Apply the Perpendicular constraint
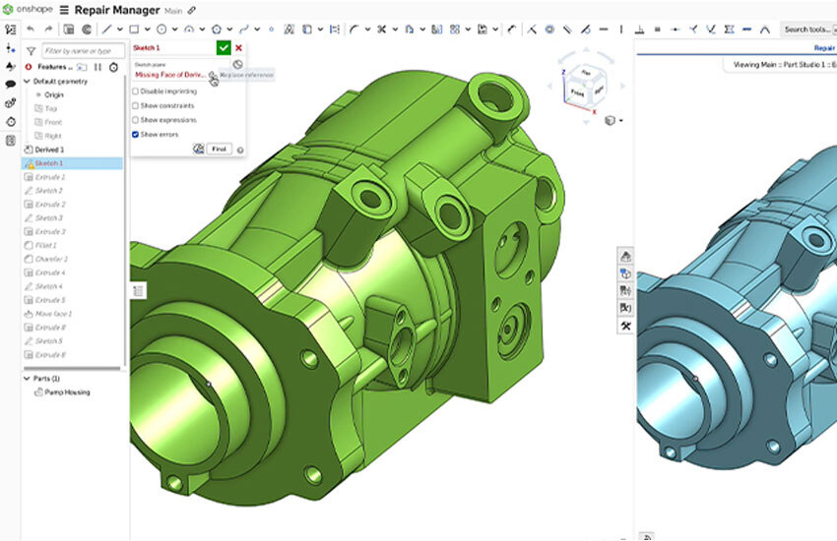The width and height of the screenshot is (837, 541). coord(639,30)
